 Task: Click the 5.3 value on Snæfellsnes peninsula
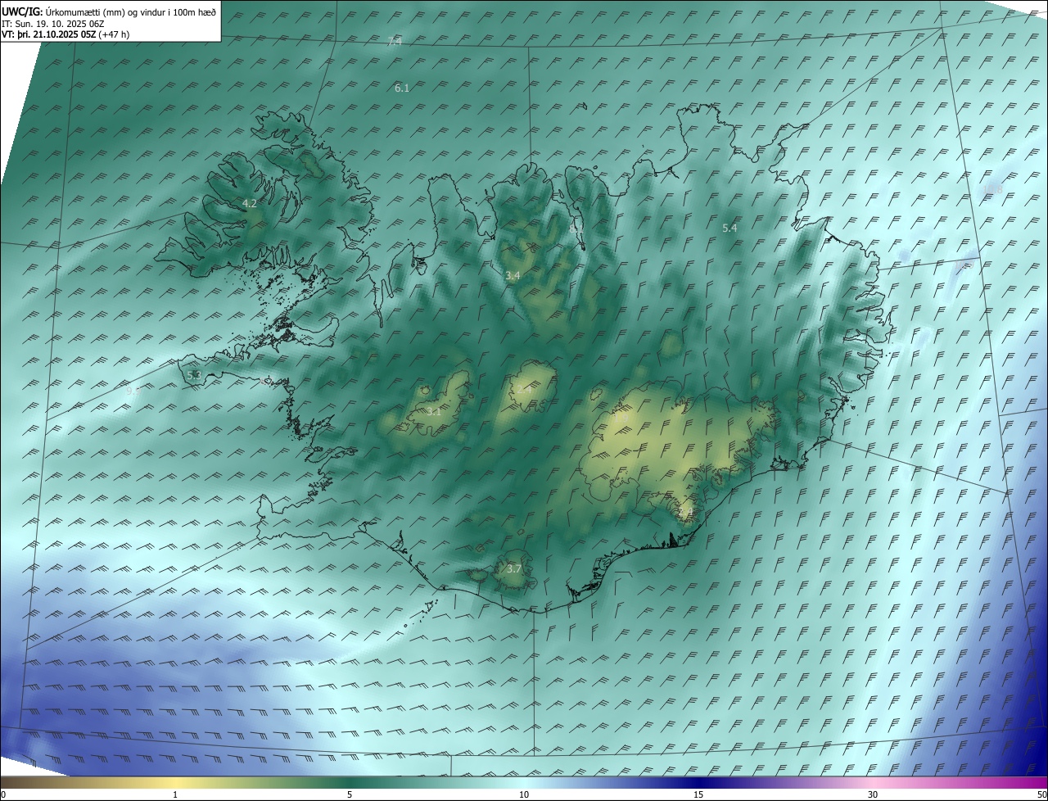coord(194,375)
